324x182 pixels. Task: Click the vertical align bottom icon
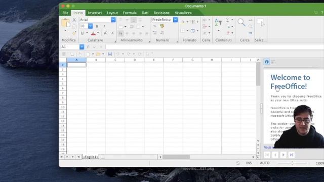pos(134,20)
